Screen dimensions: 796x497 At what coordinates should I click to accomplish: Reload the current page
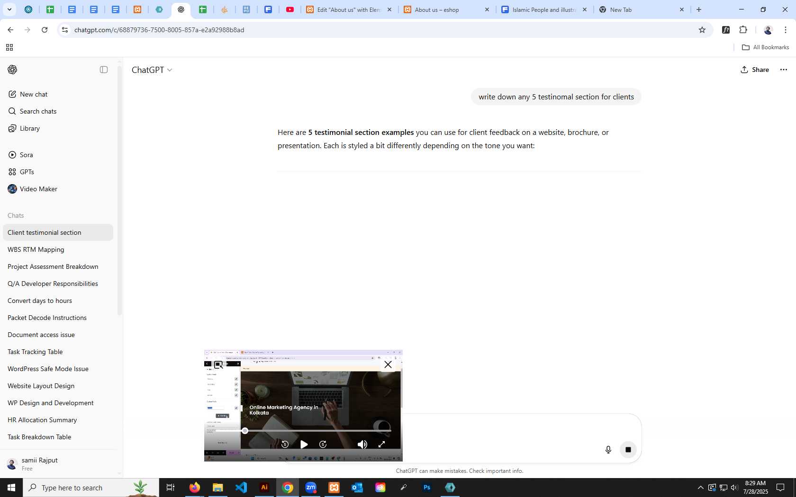45,30
